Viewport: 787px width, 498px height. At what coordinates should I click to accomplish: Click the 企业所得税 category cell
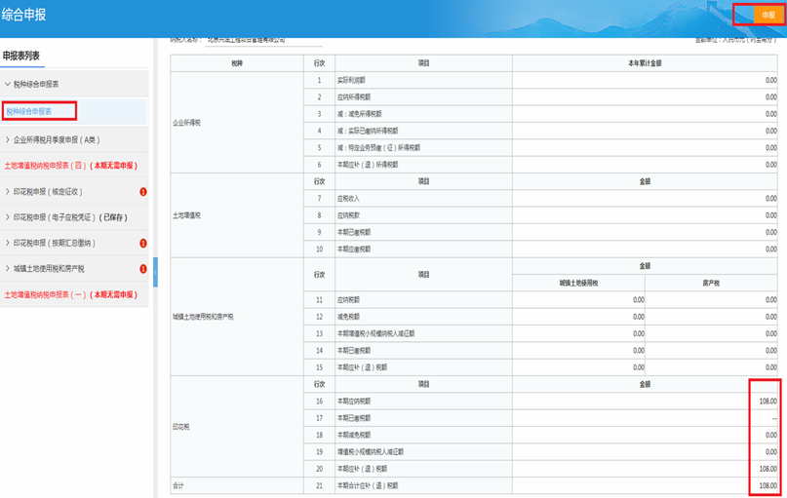pyautogui.click(x=237, y=123)
